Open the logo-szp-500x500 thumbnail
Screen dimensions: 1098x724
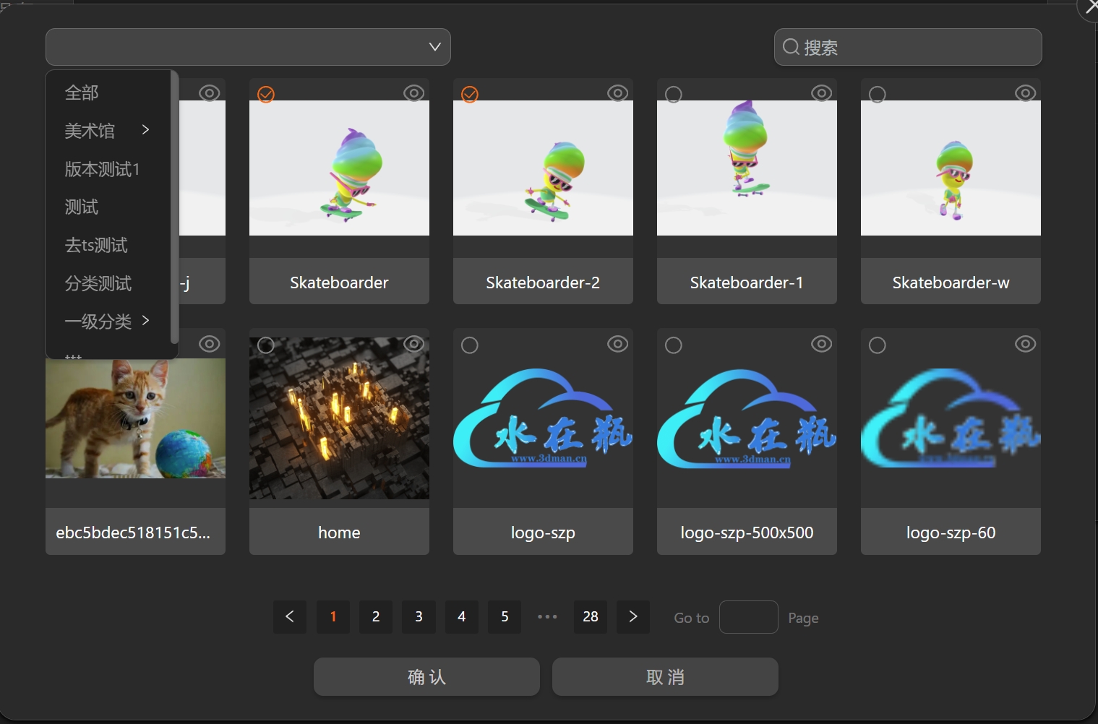point(747,418)
